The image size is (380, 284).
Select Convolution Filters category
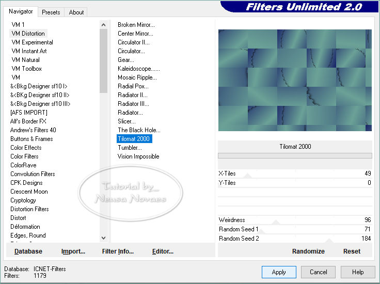(33, 174)
